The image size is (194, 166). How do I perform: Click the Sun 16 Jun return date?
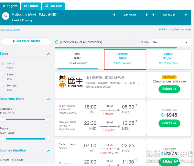coord(169,15)
